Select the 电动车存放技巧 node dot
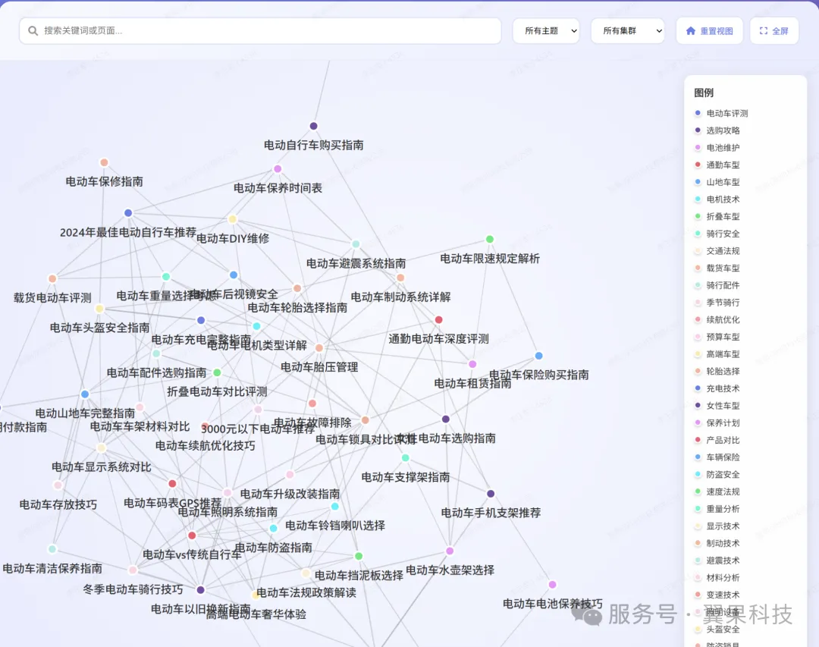This screenshot has height=647, width=819. (x=58, y=485)
